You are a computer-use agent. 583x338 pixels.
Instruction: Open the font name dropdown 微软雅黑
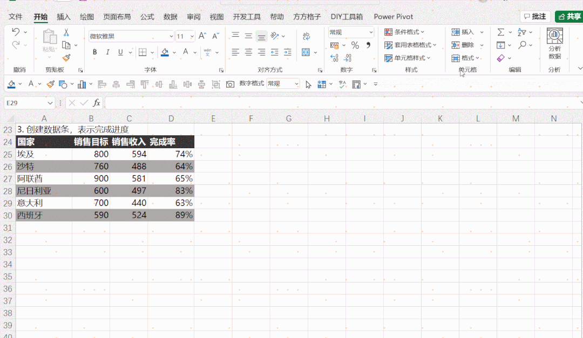(x=171, y=37)
